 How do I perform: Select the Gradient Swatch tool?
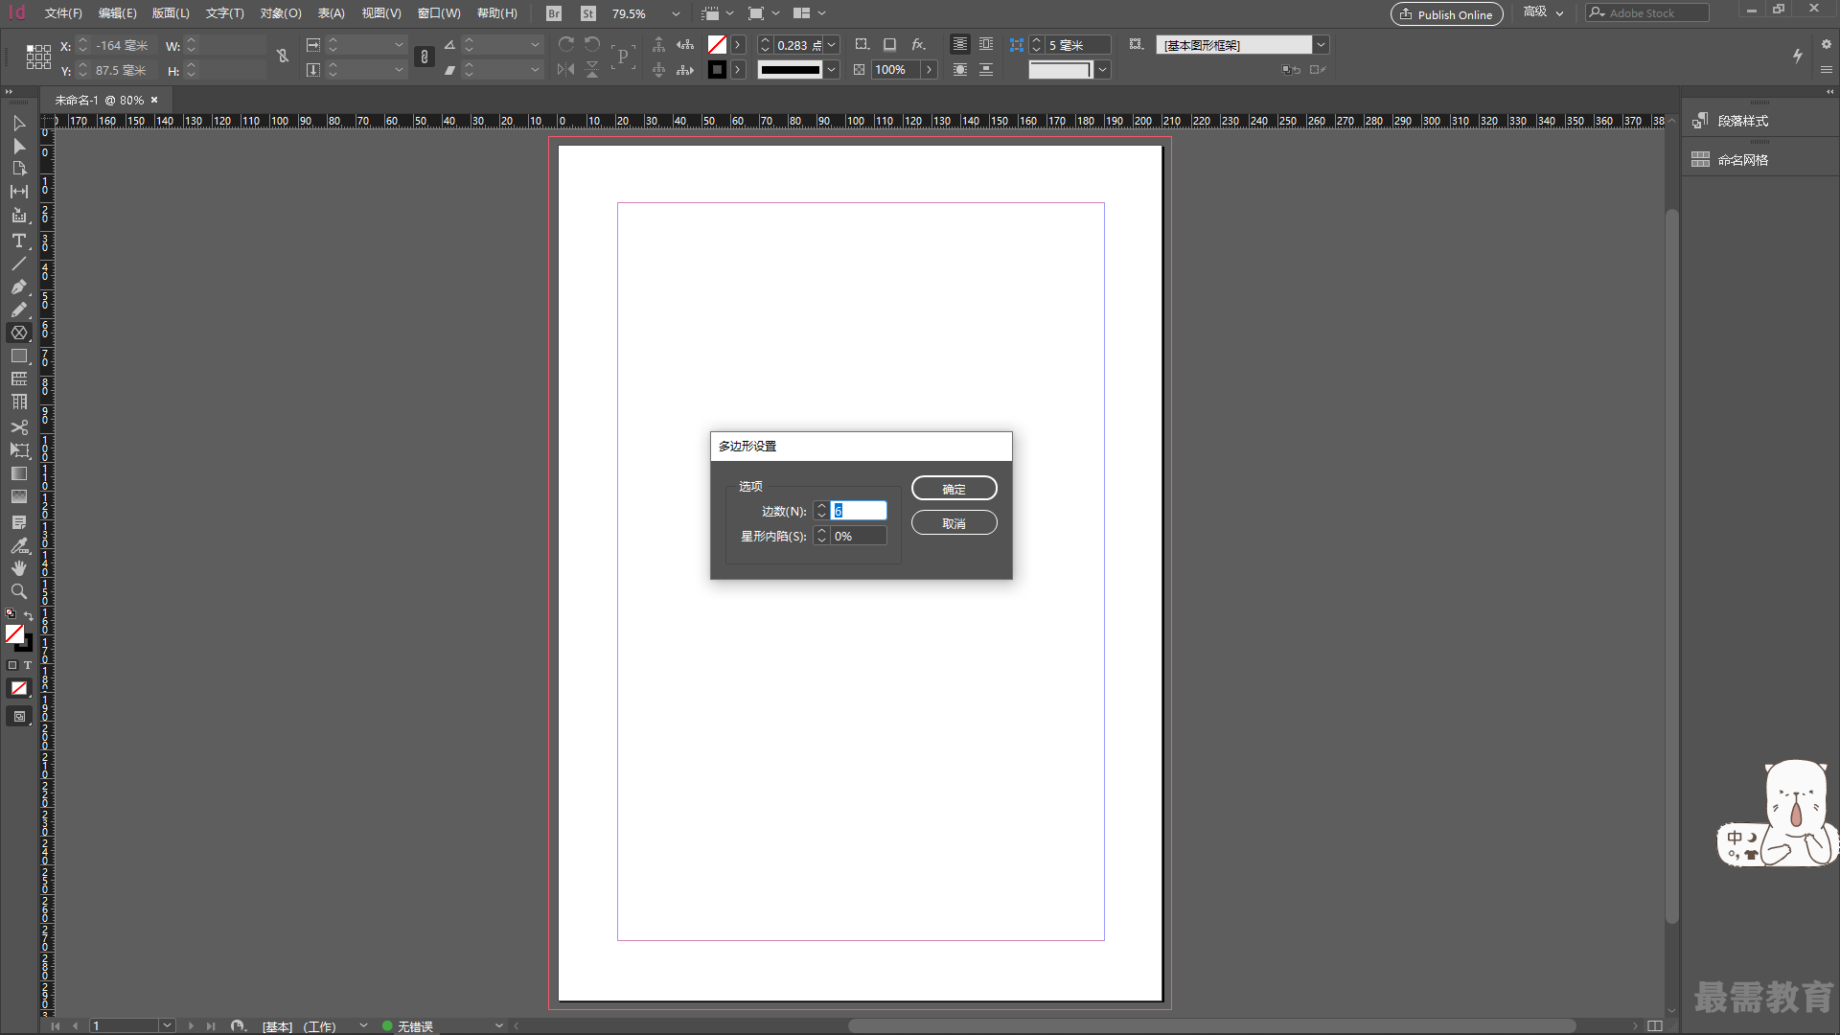pyautogui.click(x=18, y=473)
